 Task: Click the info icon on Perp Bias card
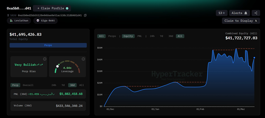coord(44,59)
